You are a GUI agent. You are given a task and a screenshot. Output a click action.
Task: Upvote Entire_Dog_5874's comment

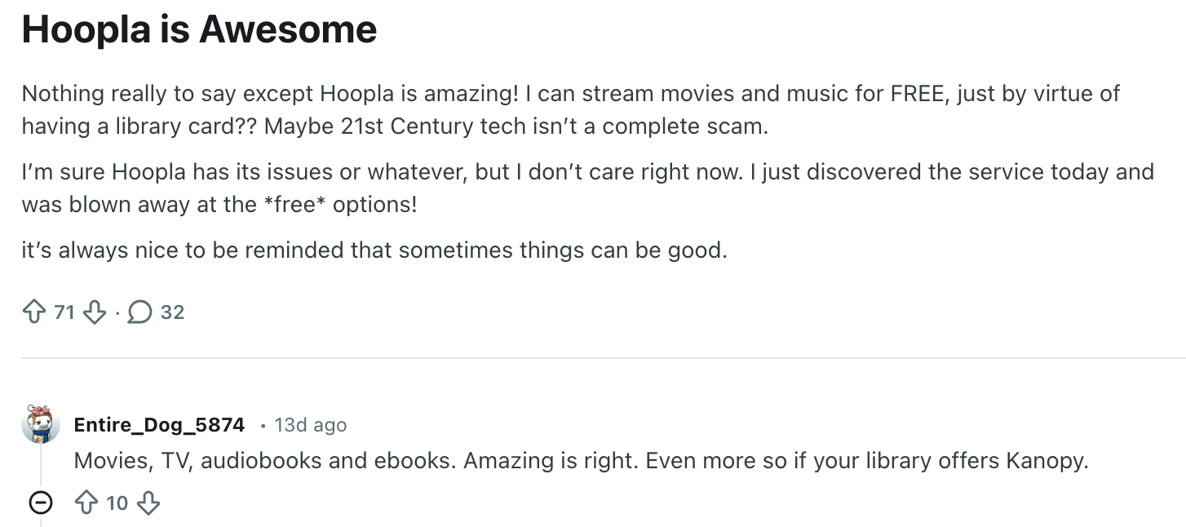coord(85,503)
